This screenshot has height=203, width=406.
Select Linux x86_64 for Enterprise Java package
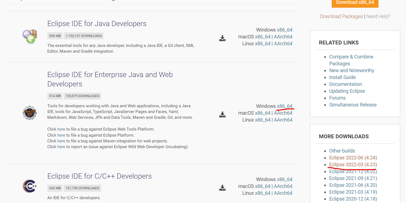263,120
